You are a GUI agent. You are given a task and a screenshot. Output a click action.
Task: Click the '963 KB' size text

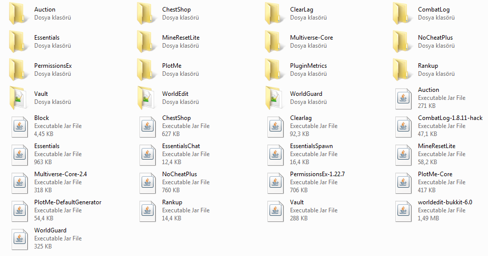(x=43, y=162)
